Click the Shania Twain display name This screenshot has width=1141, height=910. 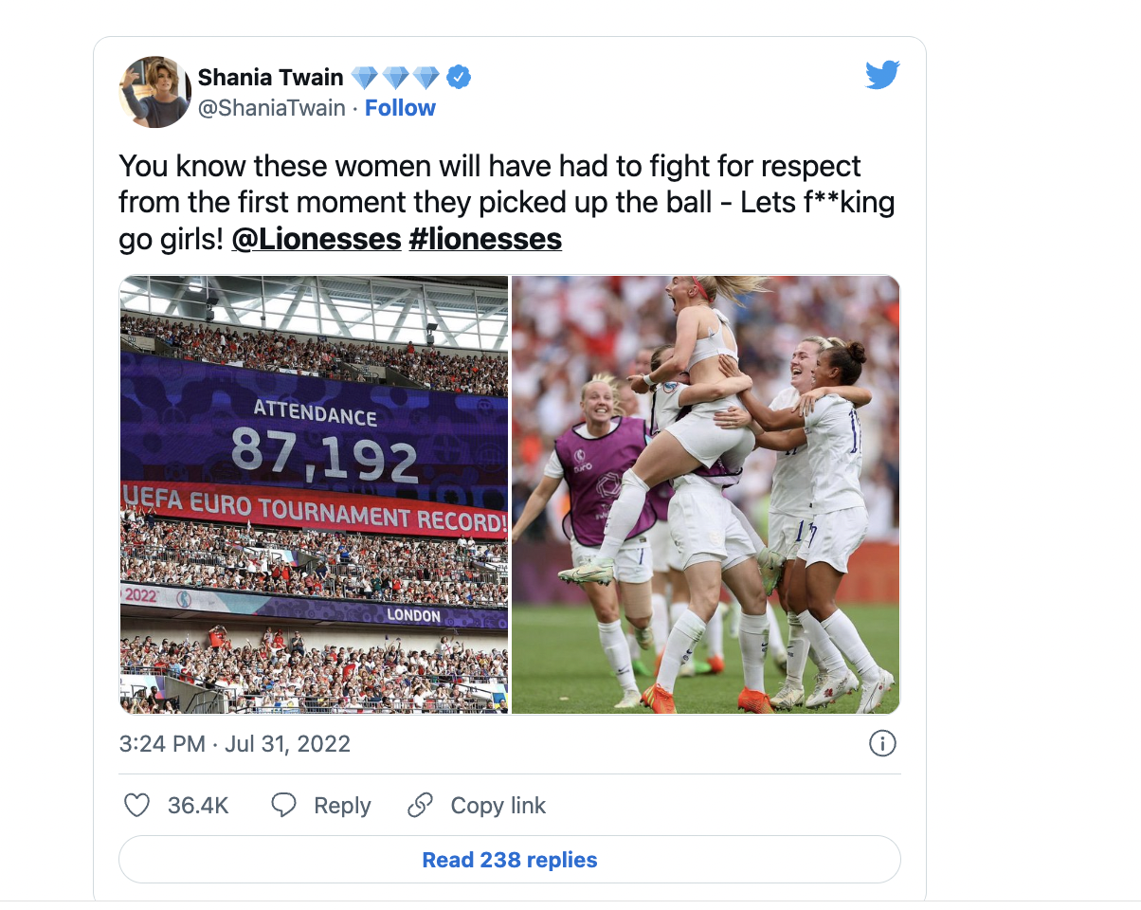tap(270, 78)
